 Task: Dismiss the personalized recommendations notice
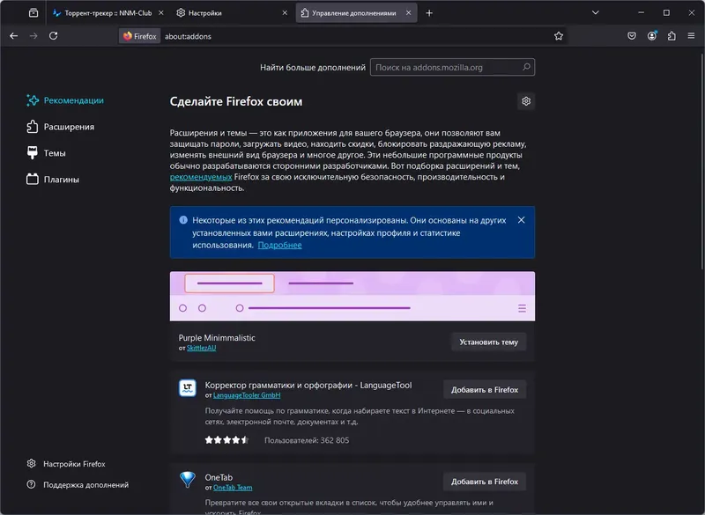coord(521,220)
